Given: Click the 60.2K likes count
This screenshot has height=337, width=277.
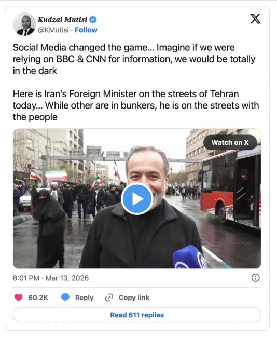Looking at the screenshot, I should click(38, 298).
